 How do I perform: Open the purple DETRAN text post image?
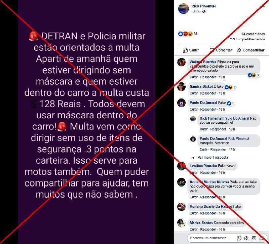(87, 122)
